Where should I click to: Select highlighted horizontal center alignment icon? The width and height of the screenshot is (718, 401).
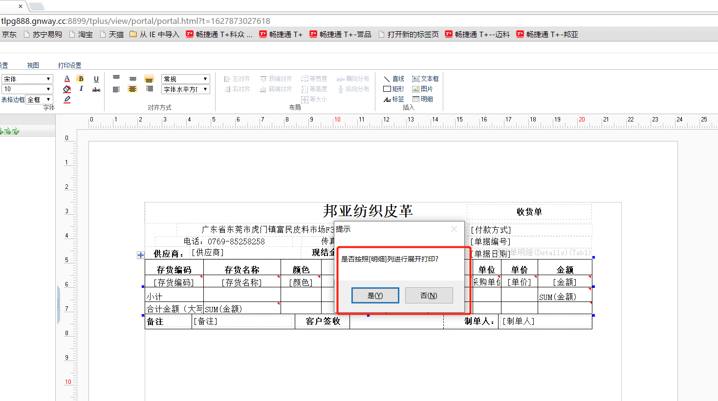tap(132, 89)
